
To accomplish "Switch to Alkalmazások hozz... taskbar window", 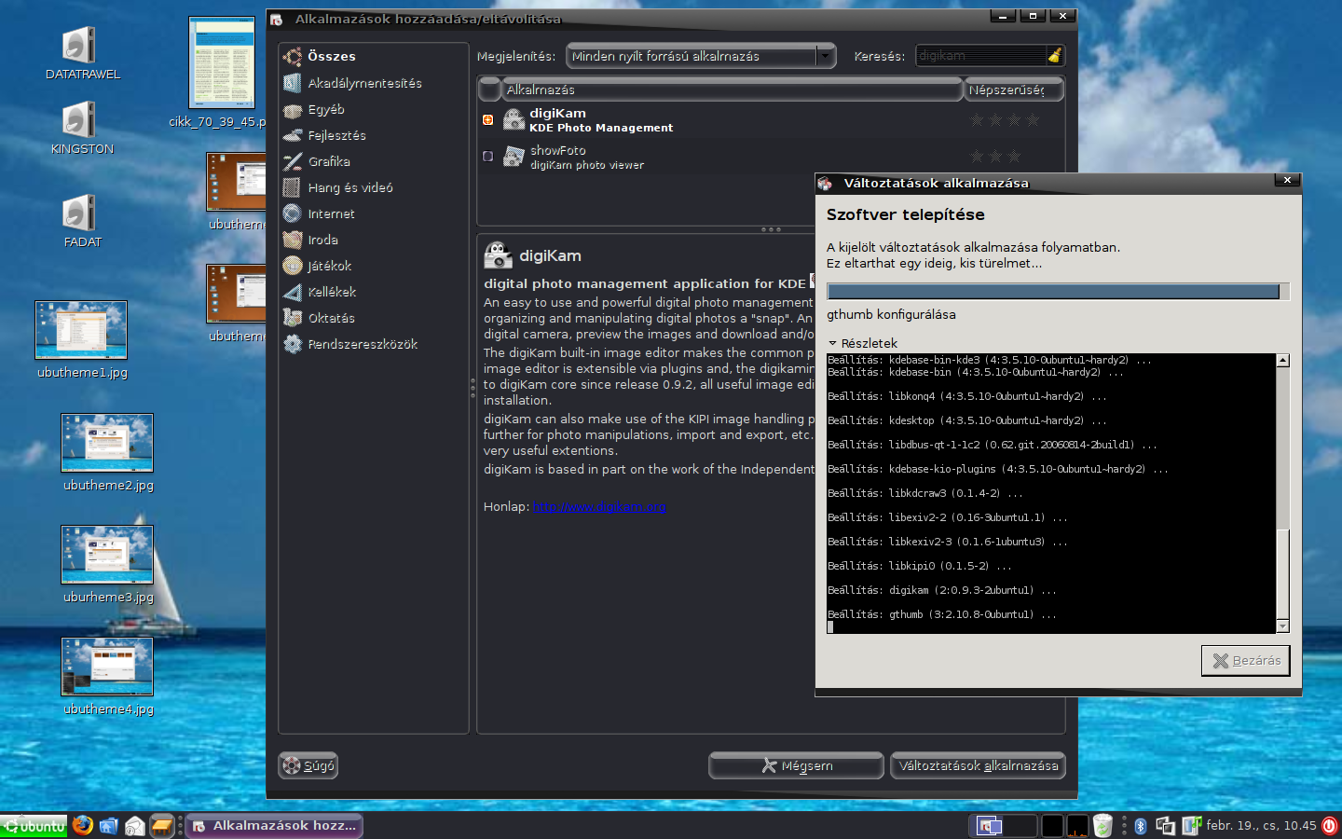I will [274, 826].
